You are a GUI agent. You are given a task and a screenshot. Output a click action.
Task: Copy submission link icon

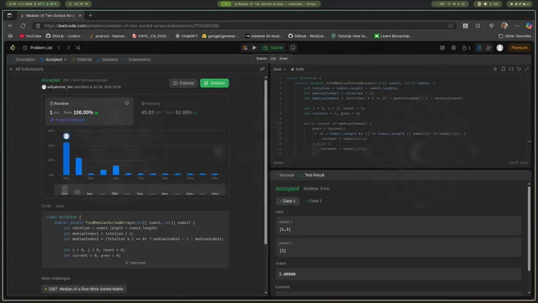262,69
